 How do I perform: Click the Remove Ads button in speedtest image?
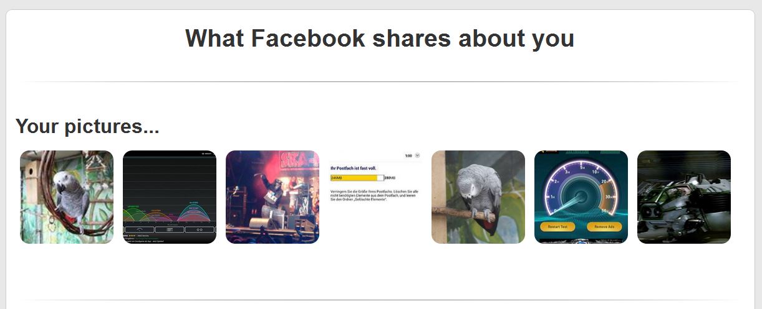[x=604, y=227]
